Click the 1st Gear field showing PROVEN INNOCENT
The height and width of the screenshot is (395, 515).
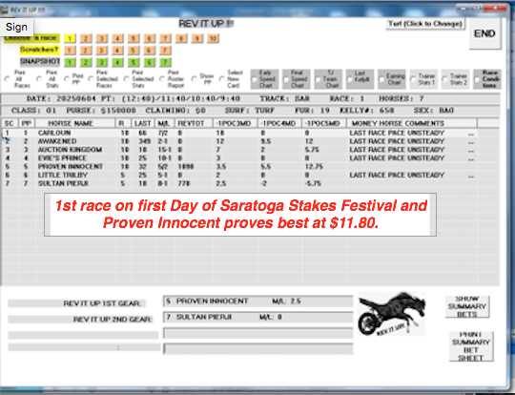(257, 301)
